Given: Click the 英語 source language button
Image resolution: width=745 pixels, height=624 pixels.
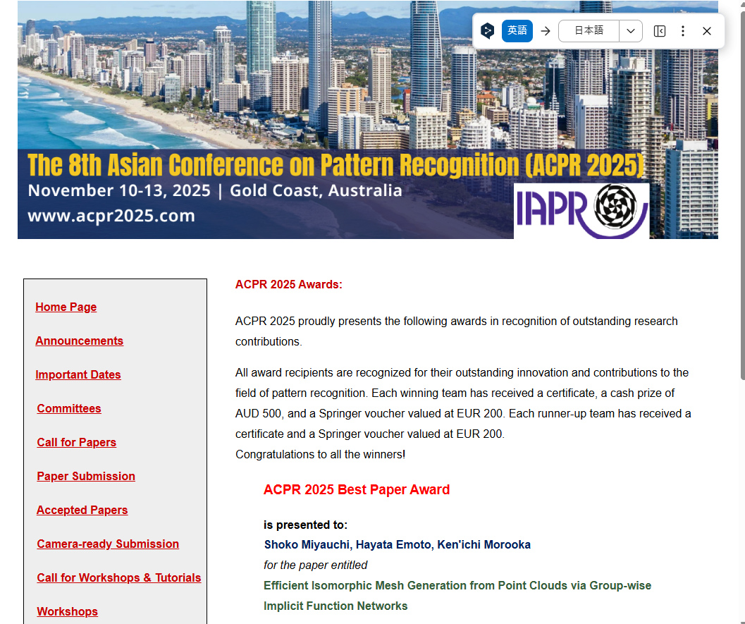Looking at the screenshot, I should tap(517, 31).
